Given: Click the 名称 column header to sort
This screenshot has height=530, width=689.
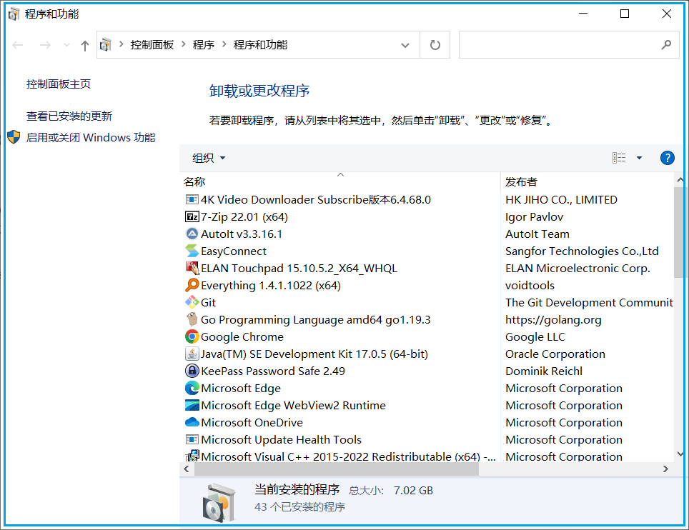Looking at the screenshot, I should (194, 181).
